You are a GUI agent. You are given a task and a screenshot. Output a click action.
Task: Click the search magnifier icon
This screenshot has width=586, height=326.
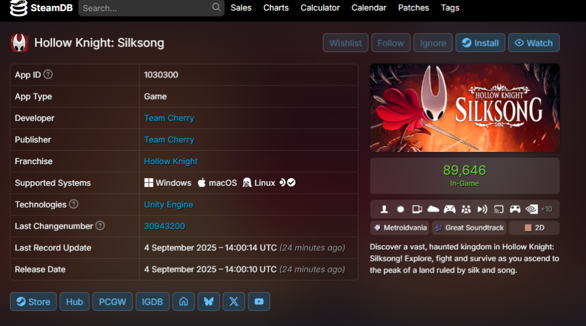[216, 7]
